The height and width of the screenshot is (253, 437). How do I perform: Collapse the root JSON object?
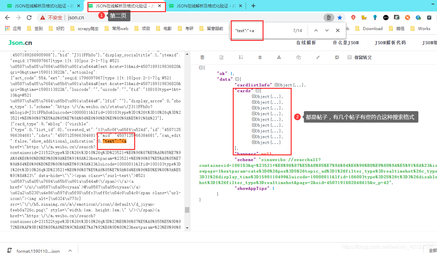pyautogui.click(x=201, y=68)
